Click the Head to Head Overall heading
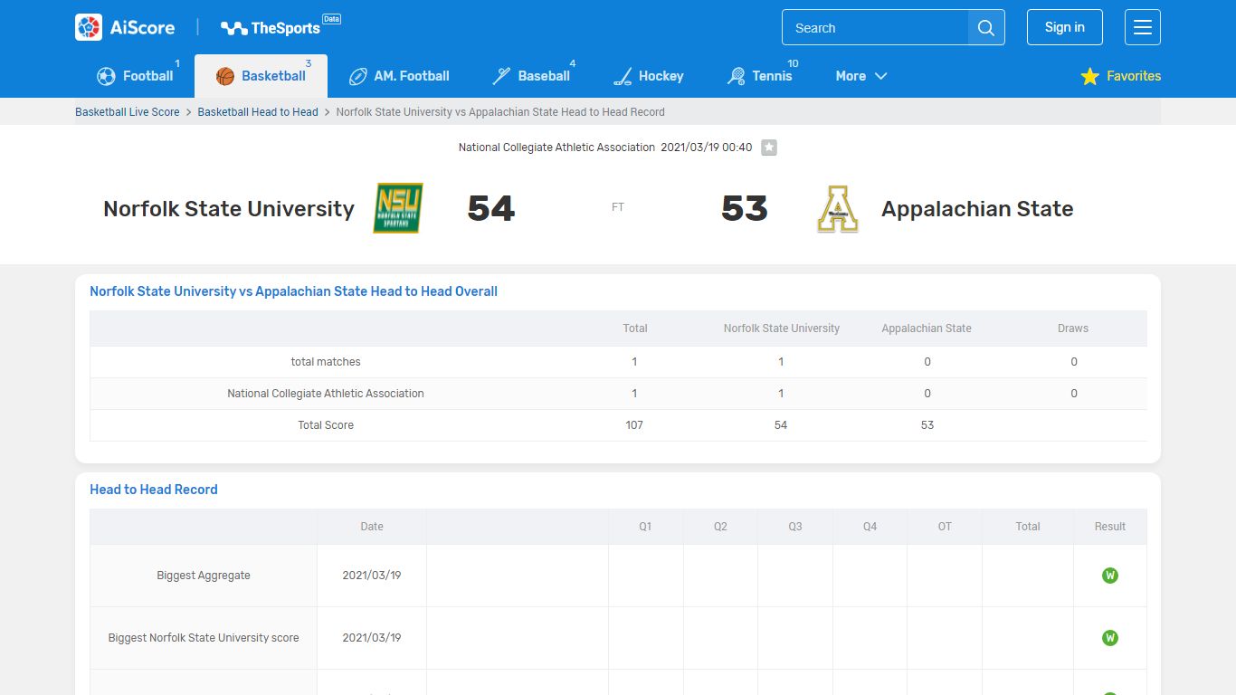 click(293, 291)
